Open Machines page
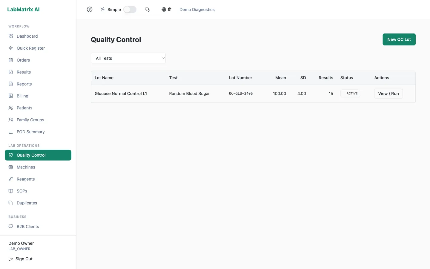Viewport: 430px width, 269px height. [38, 167]
